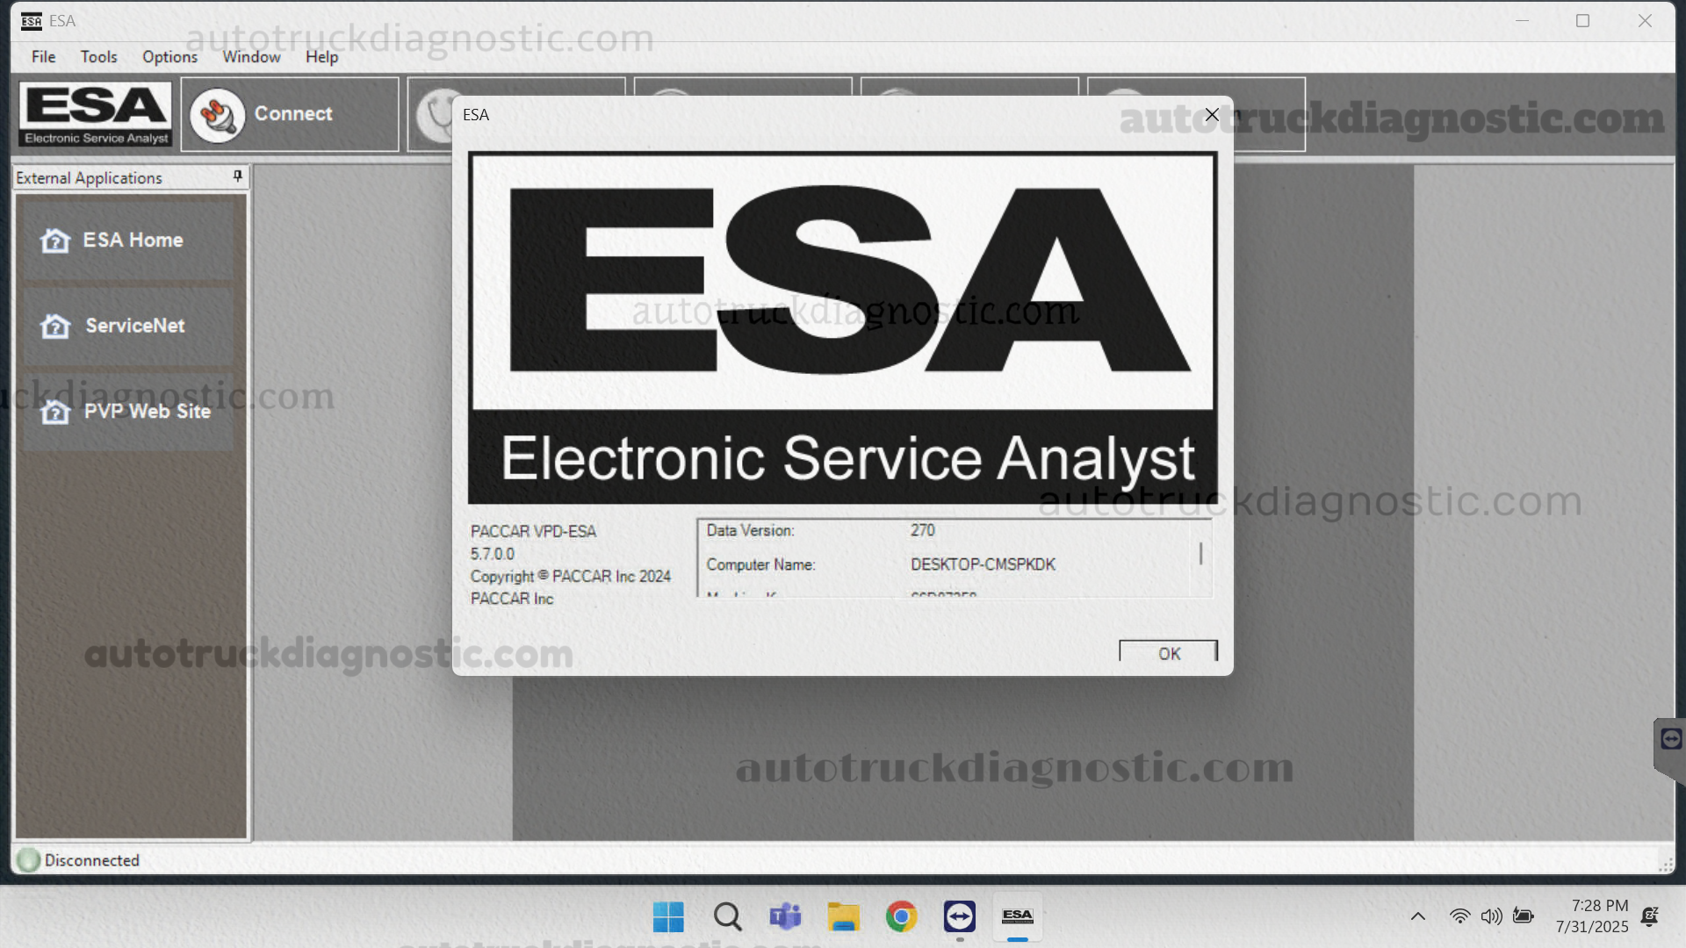Viewport: 1686px width, 948px height.
Task: Open Google Chrome from the taskbar
Action: point(901,916)
